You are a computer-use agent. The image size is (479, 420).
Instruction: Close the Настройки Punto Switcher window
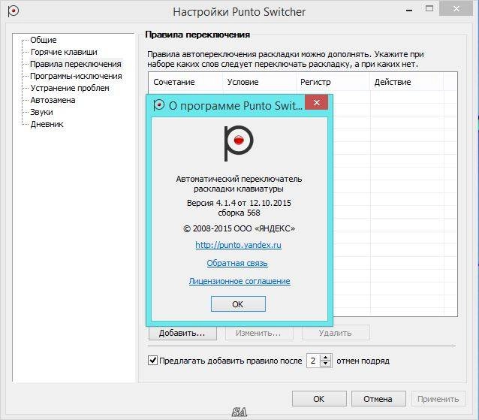coord(456,8)
